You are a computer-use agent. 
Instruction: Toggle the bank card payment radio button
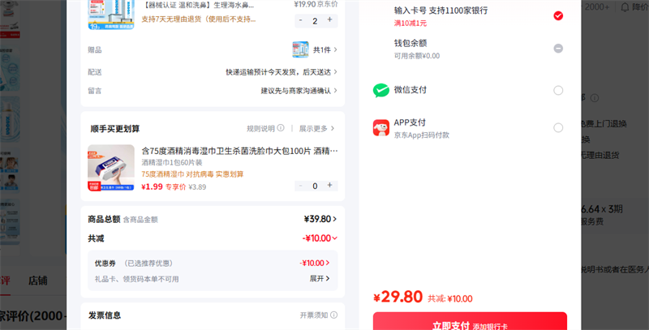tap(558, 15)
